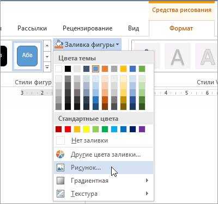The height and width of the screenshot is (204, 218).
Task: Select the Нет заливки empty box
Action: pos(60,140)
